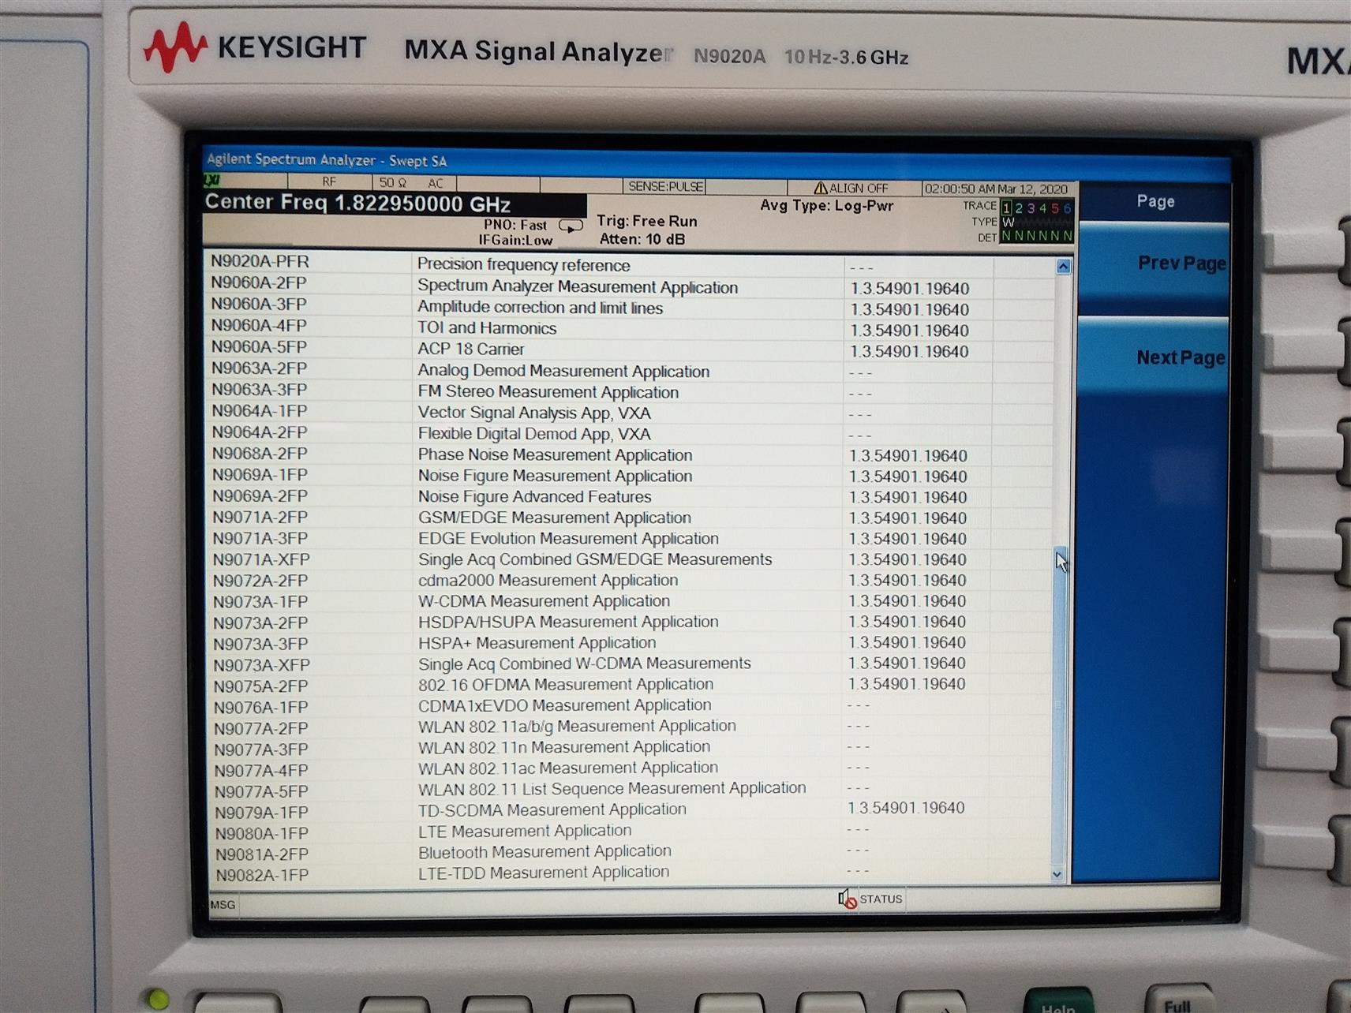The height and width of the screenshot is (1013, 1351).
Task: Select 'HSDPA/HSUPA Measurement Application' row
Action: pos(629,622)
